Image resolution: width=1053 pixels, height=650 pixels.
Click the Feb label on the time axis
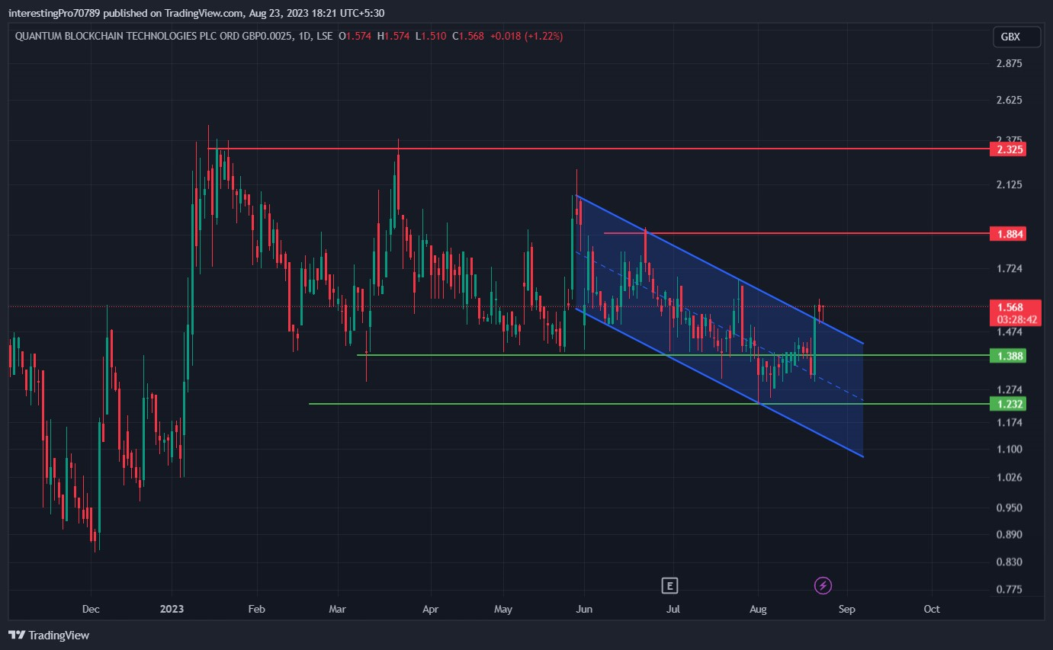point(256,610)
